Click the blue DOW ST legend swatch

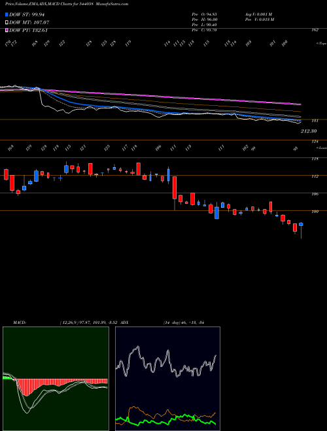click(x=7, y=15)
